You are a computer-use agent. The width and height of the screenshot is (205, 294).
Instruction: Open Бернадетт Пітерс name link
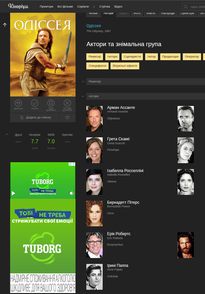click(x=123, y=202)
